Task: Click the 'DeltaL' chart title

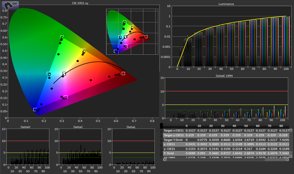Action: pyautogui.click(x=131, y=127)
